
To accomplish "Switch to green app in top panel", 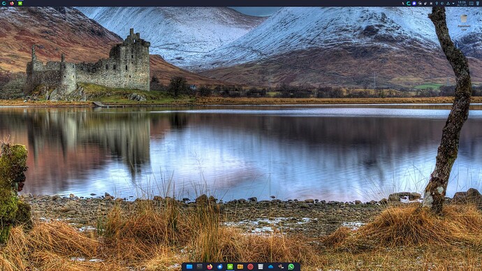I will point(20,3).
